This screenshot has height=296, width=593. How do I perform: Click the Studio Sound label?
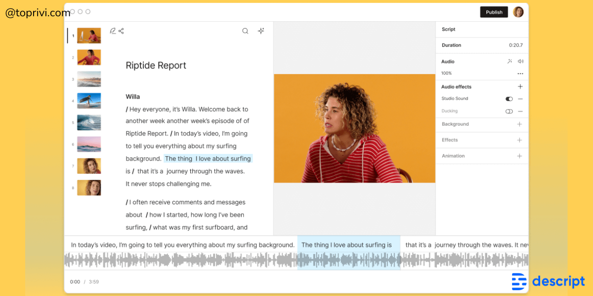(x=455, y=99)
